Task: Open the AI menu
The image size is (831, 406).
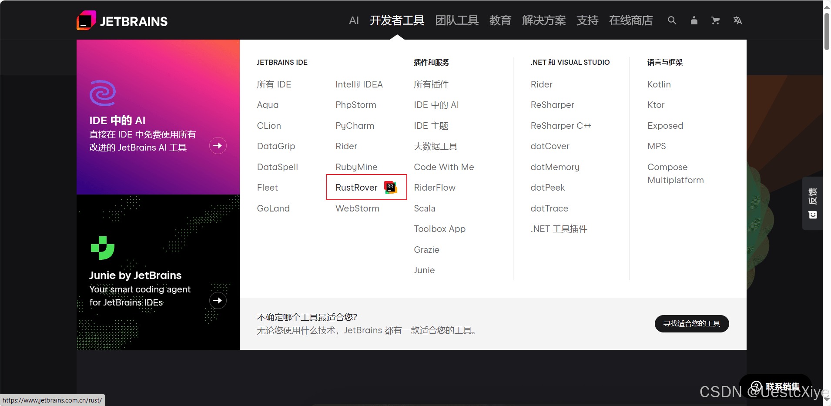Action: click(x=354, y=20)
